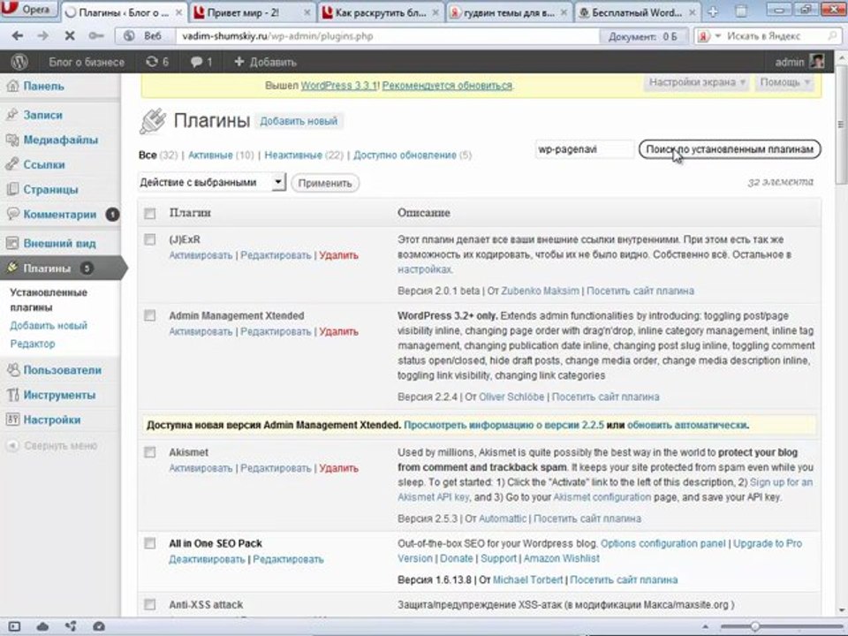The height and width of the screenshot is (636, 848).
Task: Switch to Бесплатный Word... tab
Action: point(637,11)
